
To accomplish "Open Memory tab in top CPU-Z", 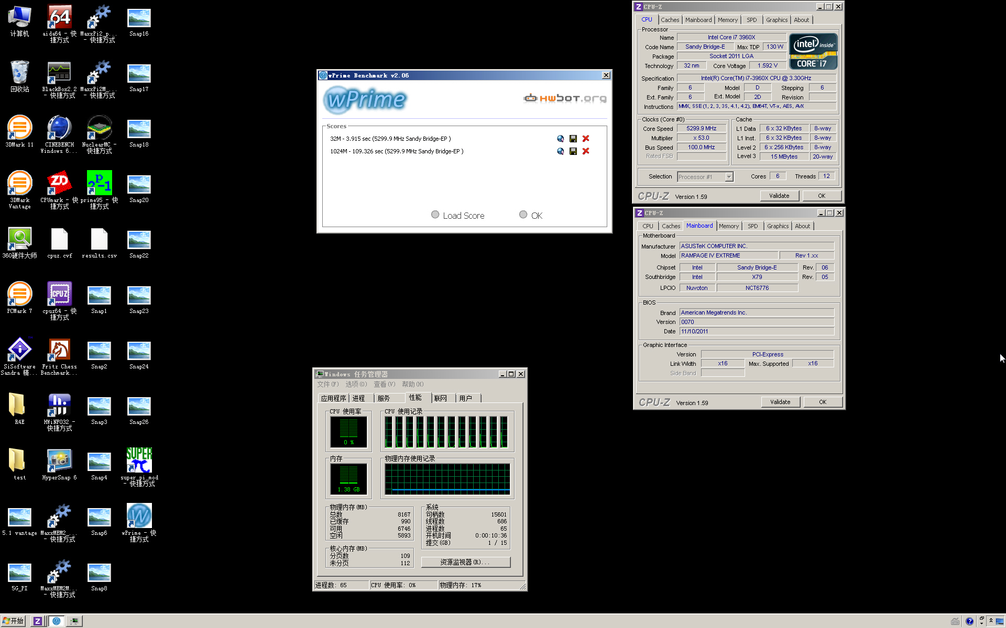I will coord(727,20).
